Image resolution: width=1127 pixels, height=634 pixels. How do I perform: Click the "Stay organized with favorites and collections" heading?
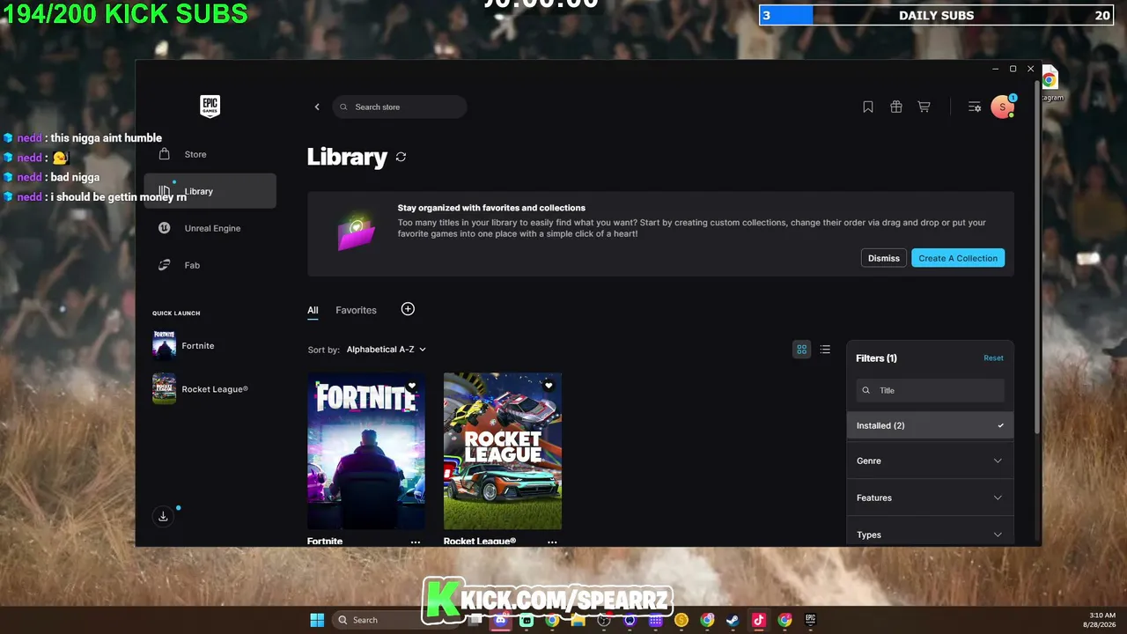[491, 208]
